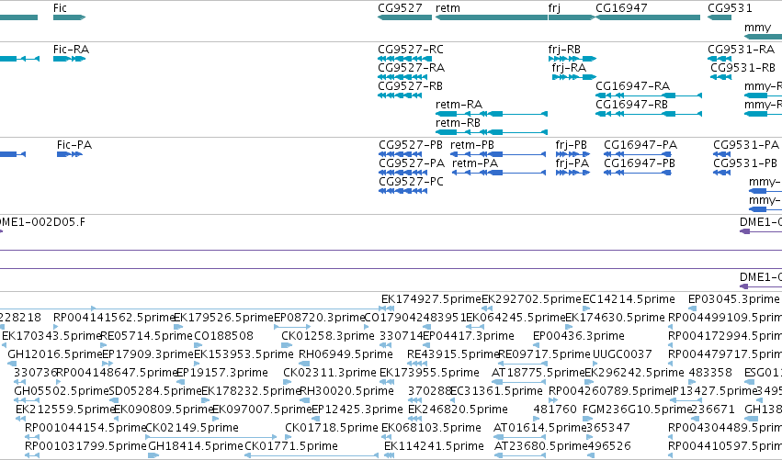This screenshot has height=460, width=782.
Task: Click the retm-RA transcript label
Action: point(459,105)
